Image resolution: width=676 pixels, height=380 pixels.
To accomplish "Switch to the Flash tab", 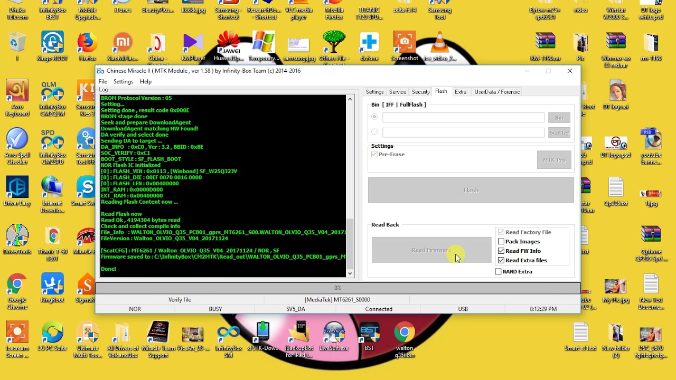I will (441, 91).
